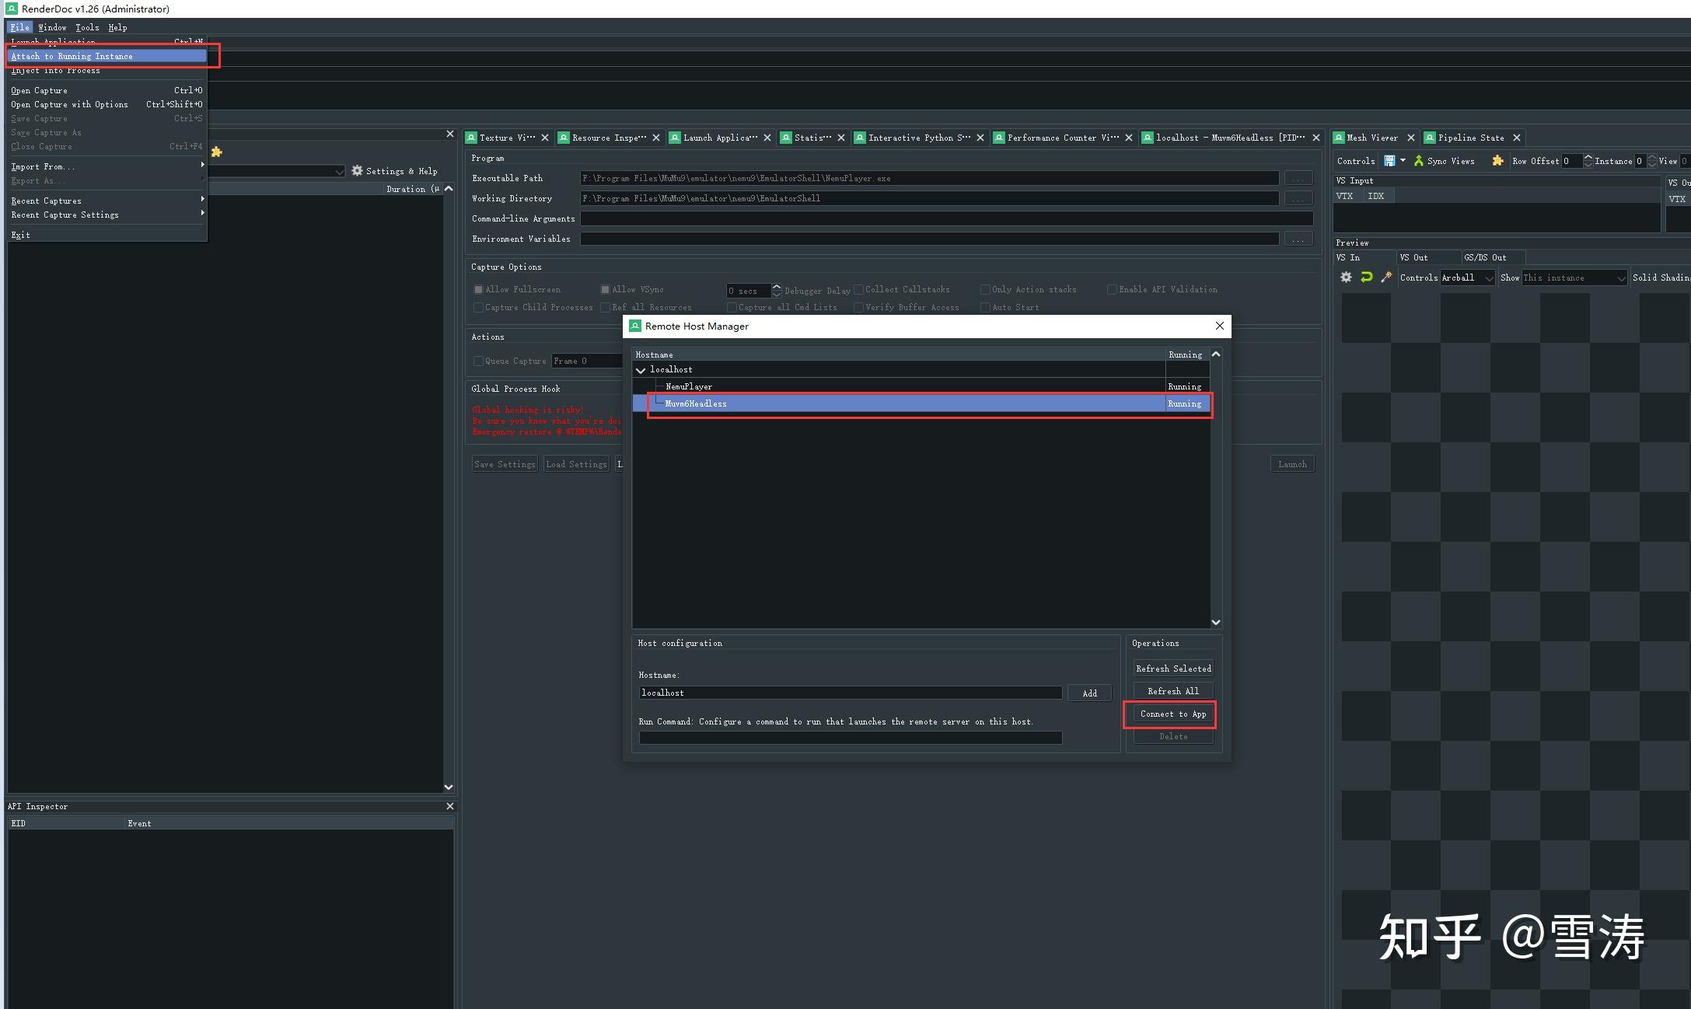The width and height of the screenshot is (1691, 1009).
Task: Enable the Collect Callstacks checkbox
Action: tap(858, 289)
